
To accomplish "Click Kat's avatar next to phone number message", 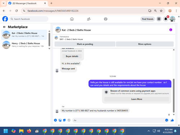I will click(57, 111).
